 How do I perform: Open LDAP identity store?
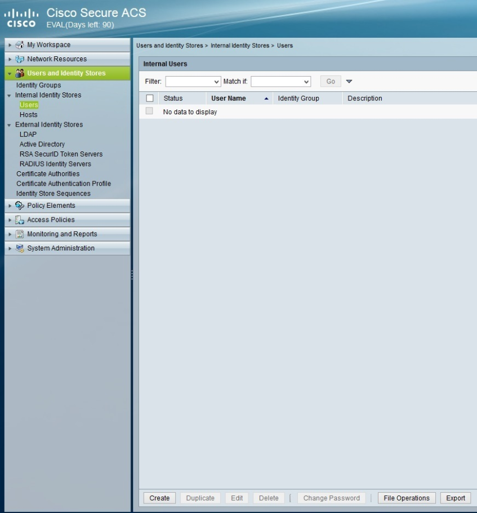28,134
